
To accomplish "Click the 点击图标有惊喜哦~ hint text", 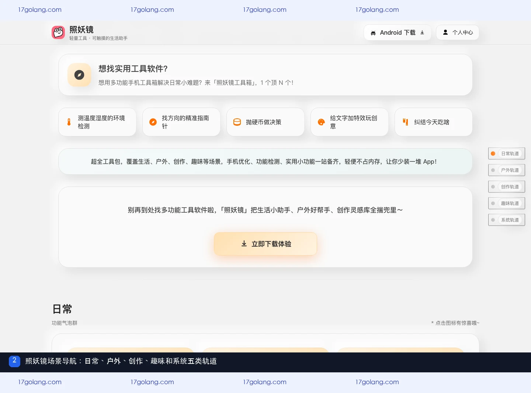I will (455, 323).
